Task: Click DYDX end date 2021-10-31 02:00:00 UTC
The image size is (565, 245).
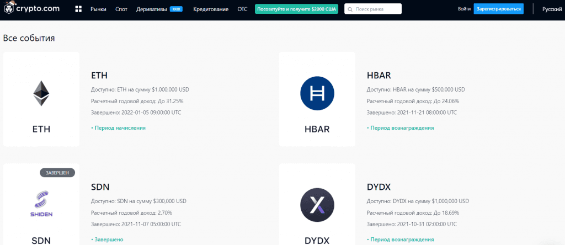Action: [x=426, y=224]
